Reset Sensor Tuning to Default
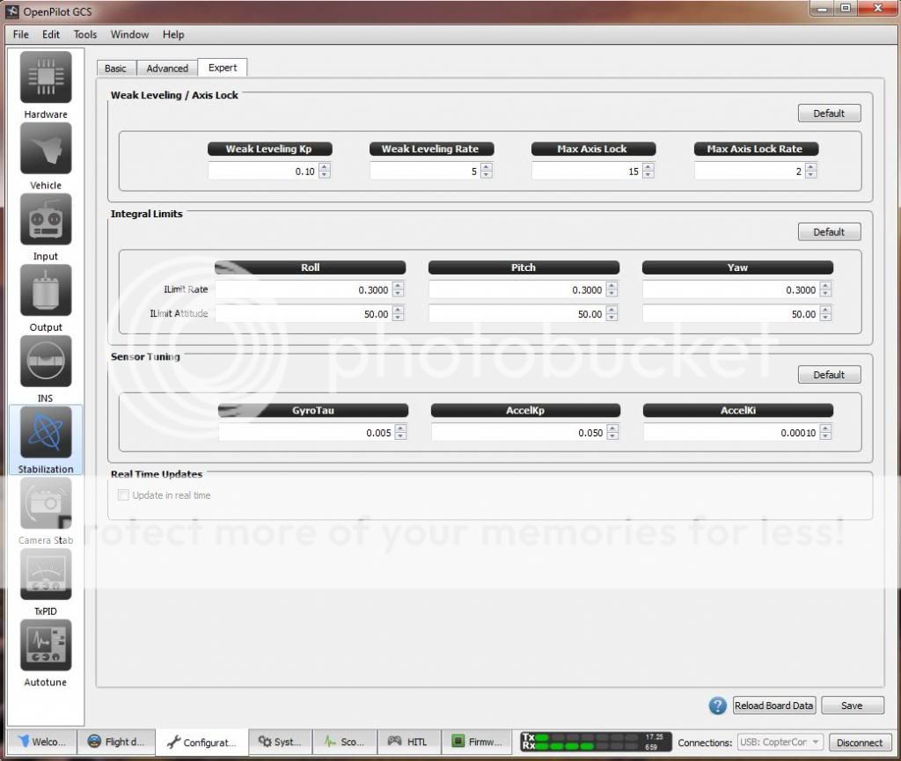Viewport: 901px width, 761px height. click(829, 375)
